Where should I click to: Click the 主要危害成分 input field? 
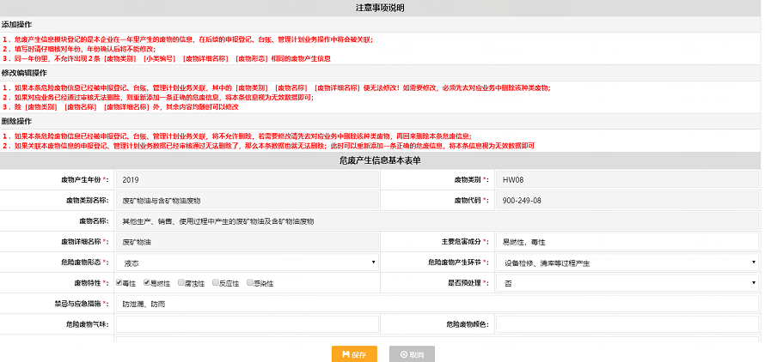[x=627, y=242]
